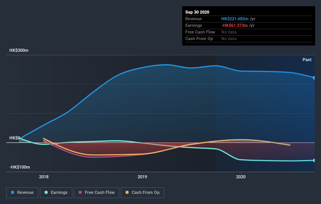321x204 pixels.
Task: Click the Free Cash Flow tooltip row label
Action: [200, 32]
